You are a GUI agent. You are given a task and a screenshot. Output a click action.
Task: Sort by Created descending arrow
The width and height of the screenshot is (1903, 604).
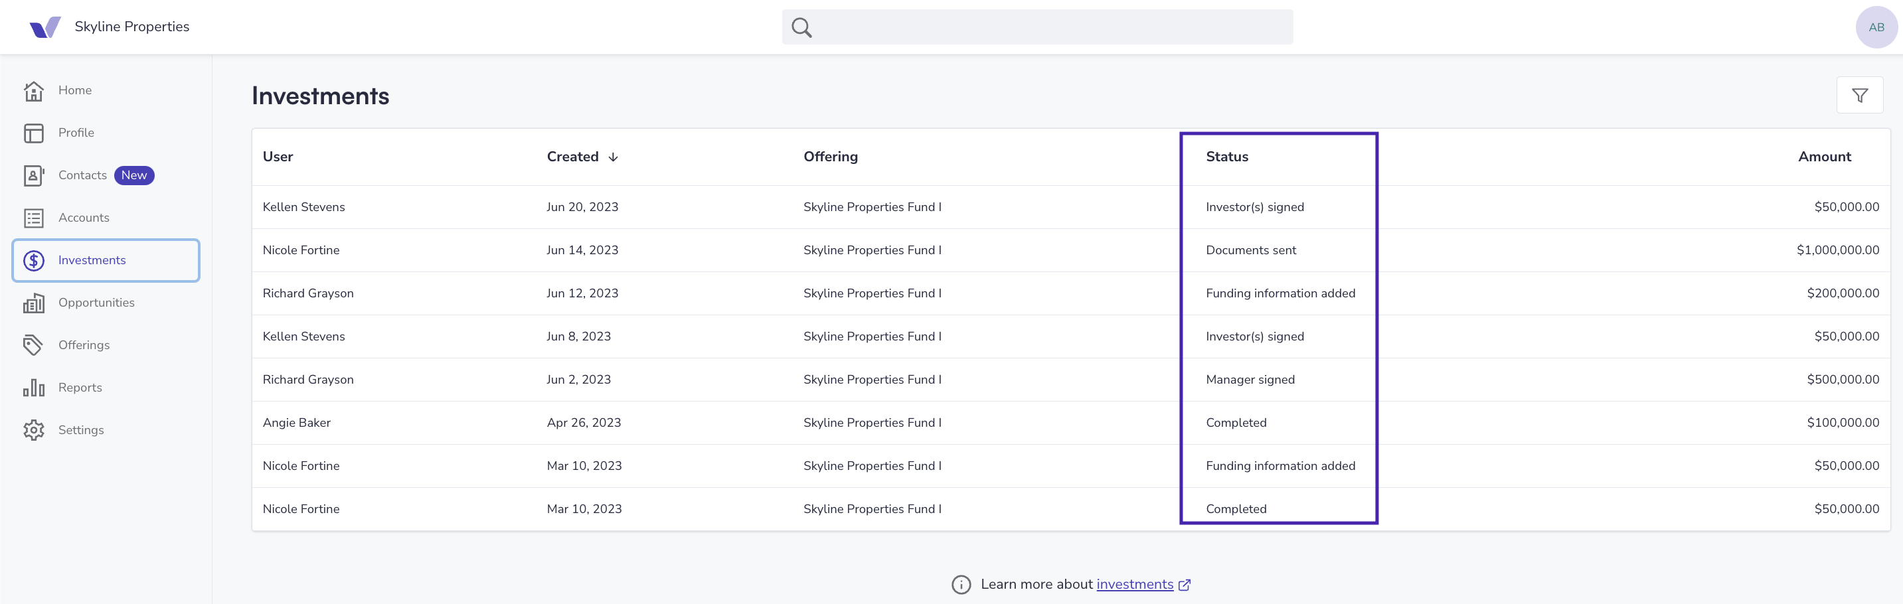[x=613, y=157]
